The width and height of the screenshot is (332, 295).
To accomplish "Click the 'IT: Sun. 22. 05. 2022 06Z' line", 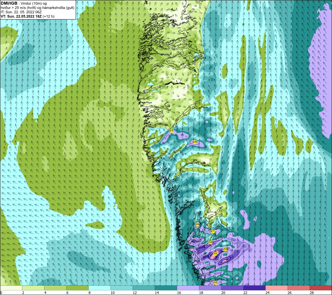I will tap(21, 12).
